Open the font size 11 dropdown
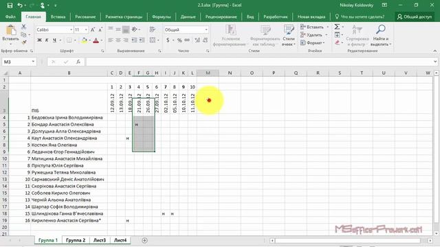 click(86, 30)
